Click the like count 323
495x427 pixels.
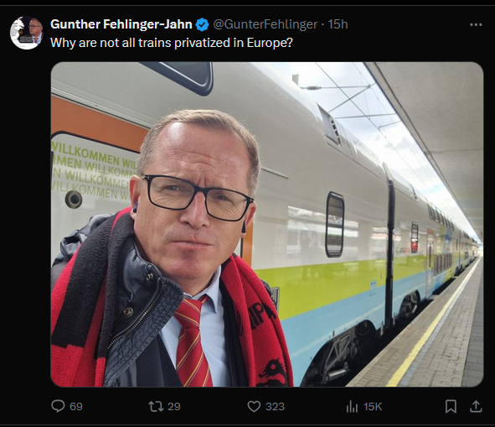[275, 406]
